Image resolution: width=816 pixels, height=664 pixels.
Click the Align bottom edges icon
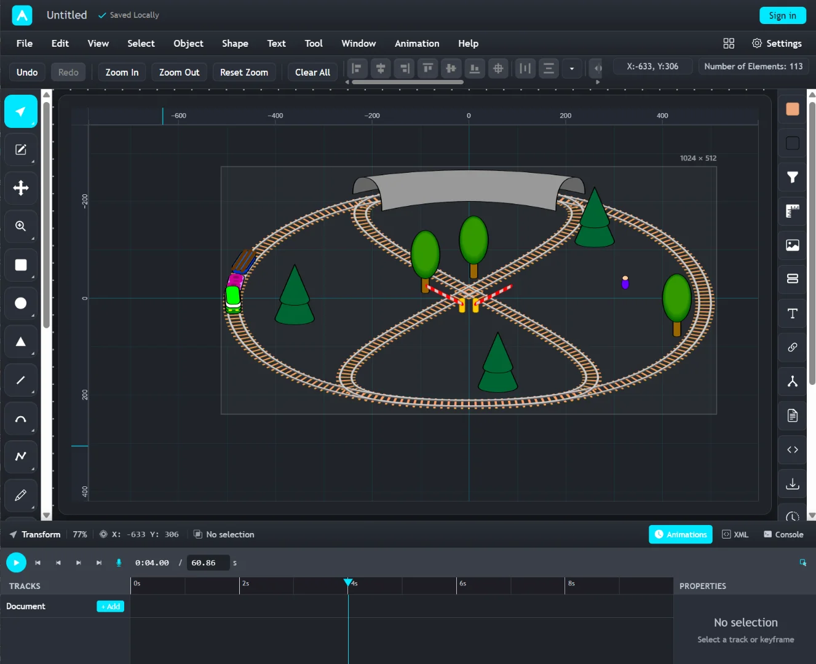(x=475, y=68)
